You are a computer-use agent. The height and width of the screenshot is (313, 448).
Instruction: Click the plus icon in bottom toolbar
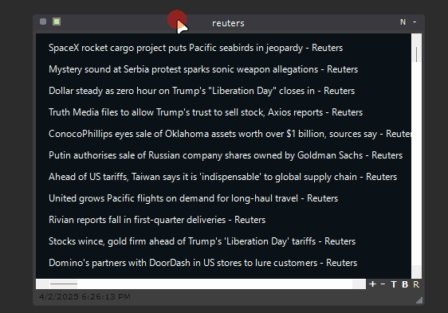pyautogui.click(x=372, y=284)
